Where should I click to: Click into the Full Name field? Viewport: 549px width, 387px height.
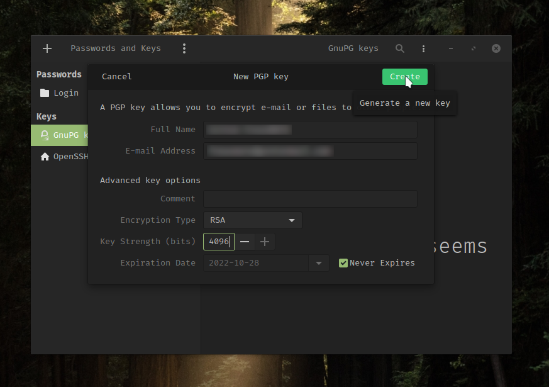310,130
